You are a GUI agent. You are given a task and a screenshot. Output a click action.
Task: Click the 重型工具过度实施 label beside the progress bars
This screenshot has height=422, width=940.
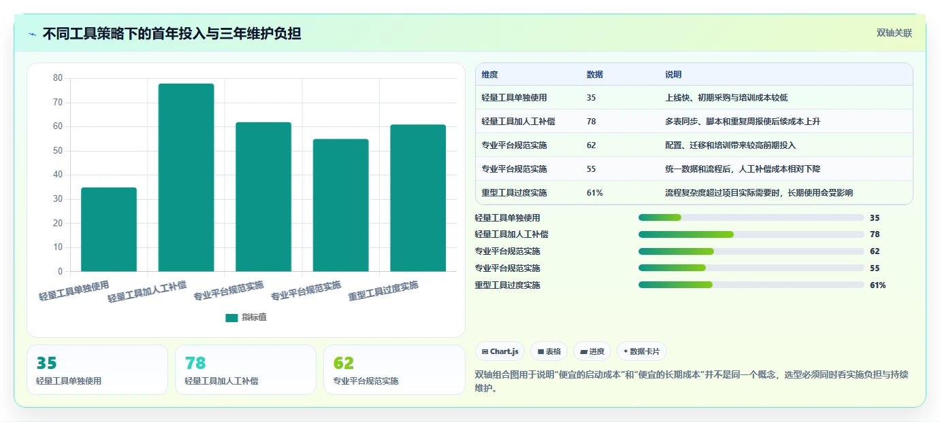(507, 285)
